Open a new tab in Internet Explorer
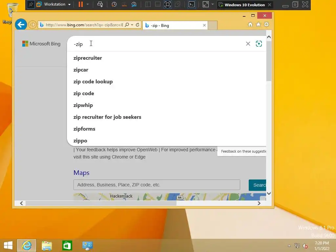The height and width of the screenshot is (252, 336). coord(213,25)
